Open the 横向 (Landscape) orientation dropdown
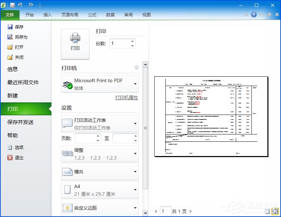 point(100,172)
